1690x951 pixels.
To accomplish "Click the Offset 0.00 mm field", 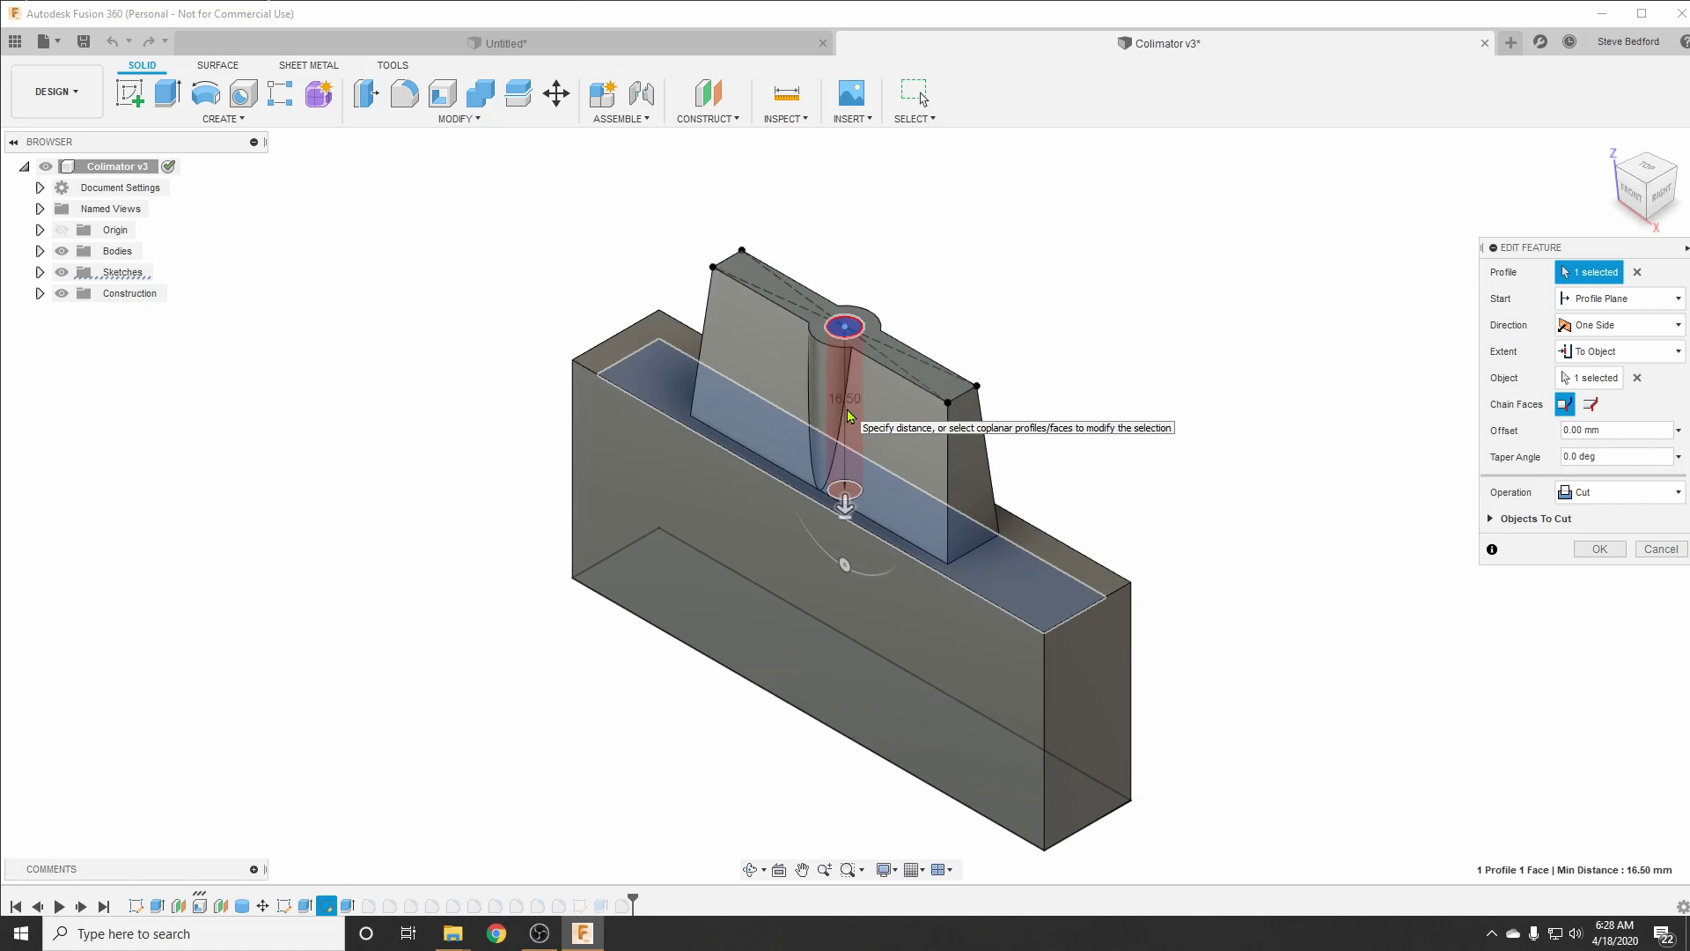I will (x=1616, y=431).
